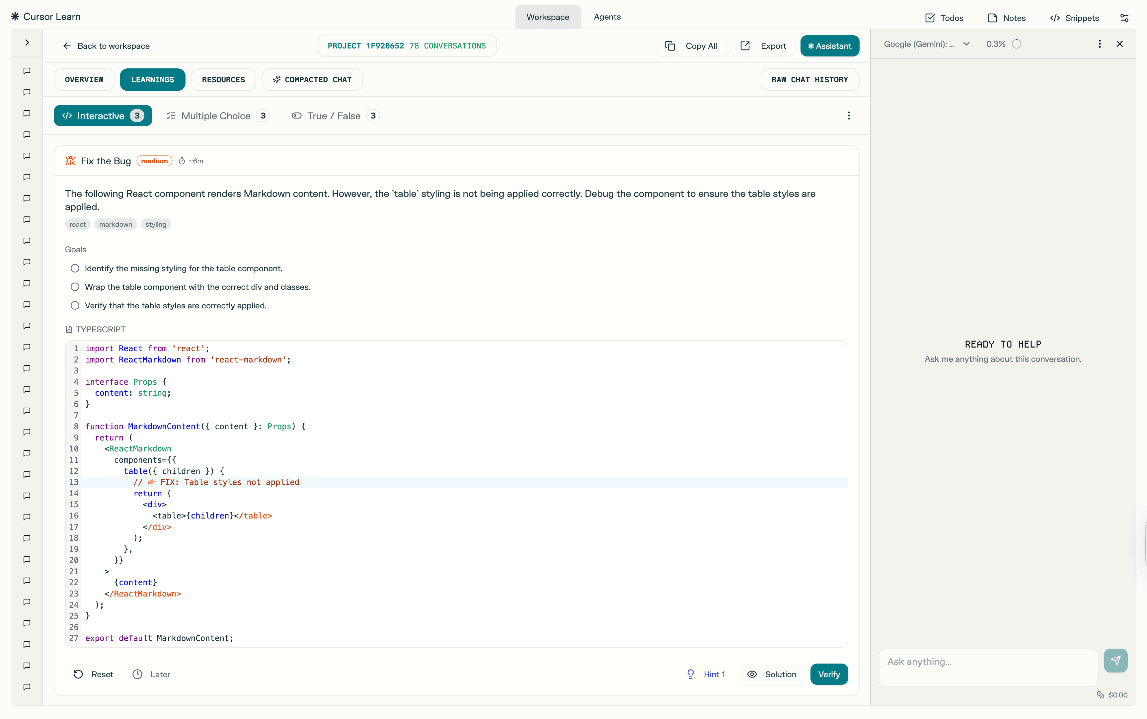The image size is (1147, 719).
Task: Open Snippets from top bar
Action: 1074,18
